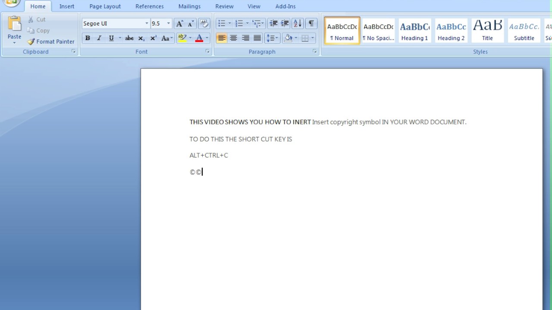Open the font name dropdown
The height and width of the screenshot is (310, 552).
[146, 23]
